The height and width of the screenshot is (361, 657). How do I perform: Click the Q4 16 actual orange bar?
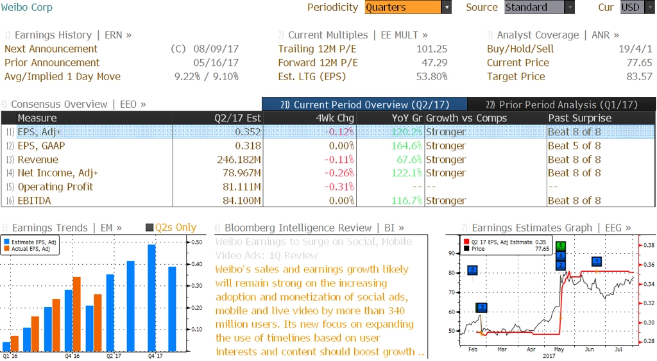[77, 314]
